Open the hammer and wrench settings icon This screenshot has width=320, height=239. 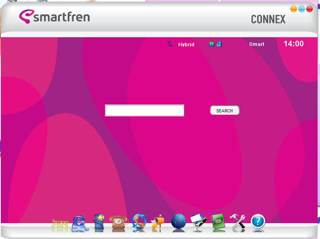237,221
